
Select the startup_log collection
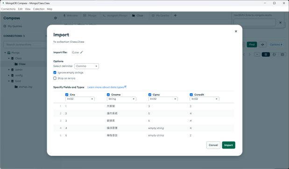coord(25,87)
